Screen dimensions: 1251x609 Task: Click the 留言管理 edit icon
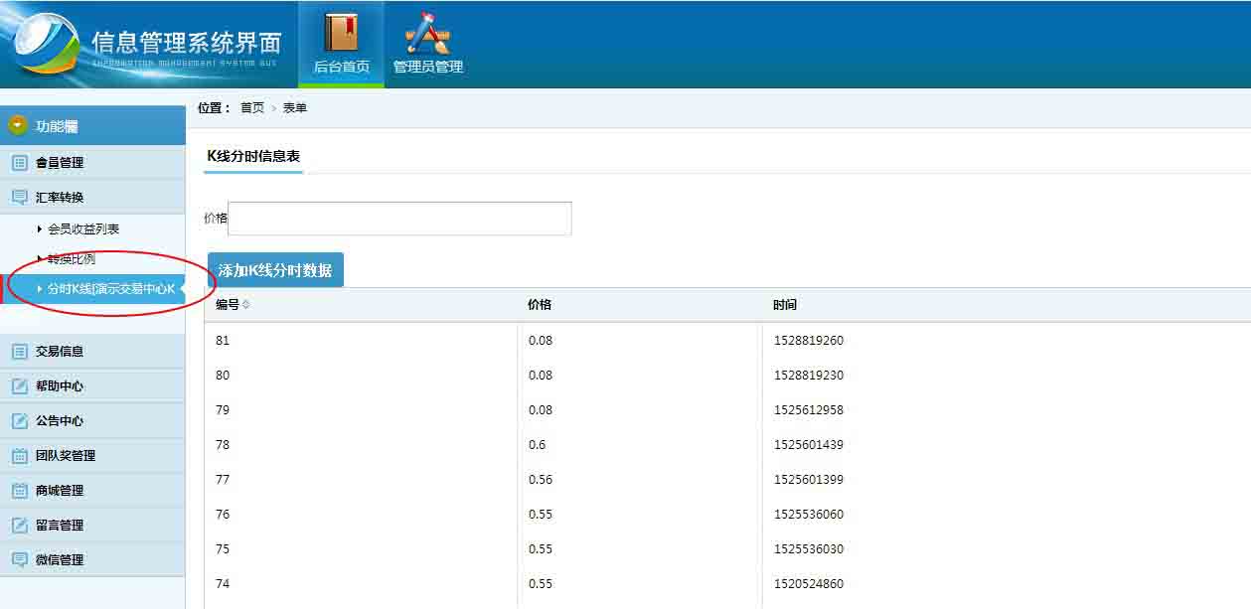tap(20, 525)
